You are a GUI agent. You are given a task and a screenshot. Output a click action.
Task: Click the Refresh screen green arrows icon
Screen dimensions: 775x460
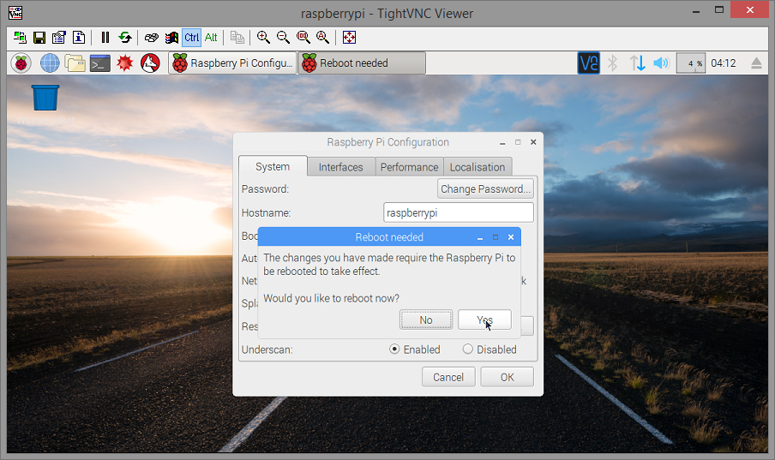coord(125,38)
